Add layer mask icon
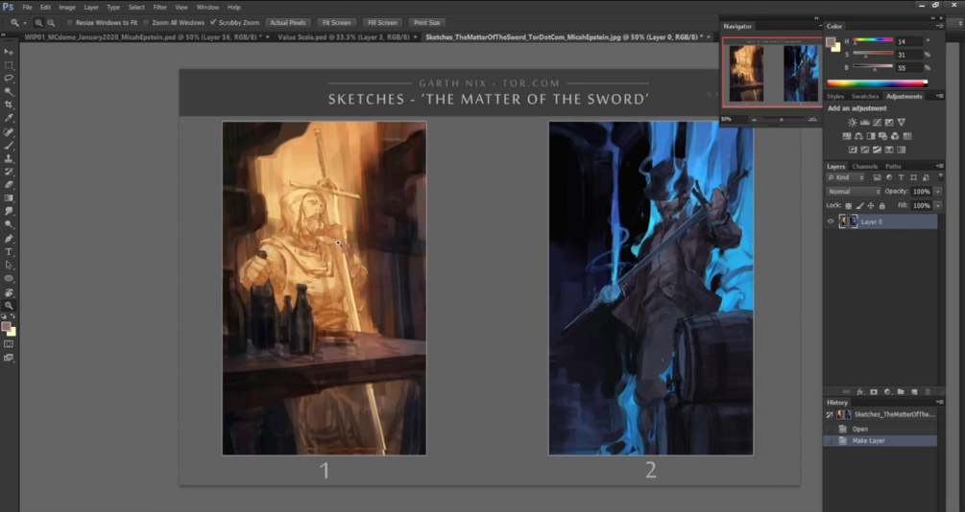 873,391
